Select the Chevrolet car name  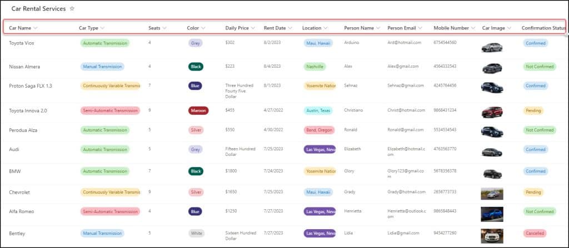pyautogui.click(x=19, y=192)
